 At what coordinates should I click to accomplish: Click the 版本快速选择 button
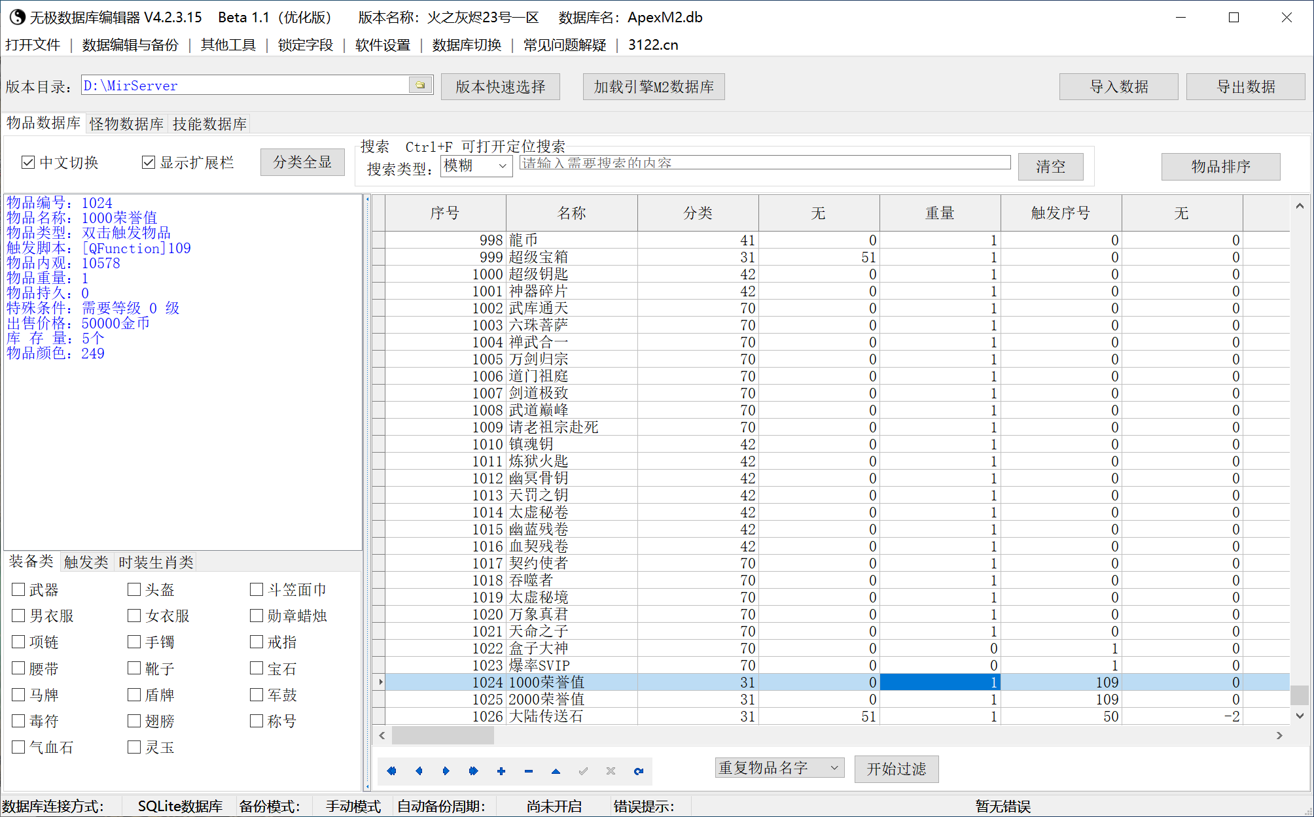pyautogui.click(x=501, y=86)
